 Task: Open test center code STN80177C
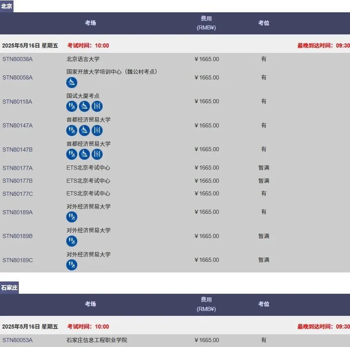point(18,193)
